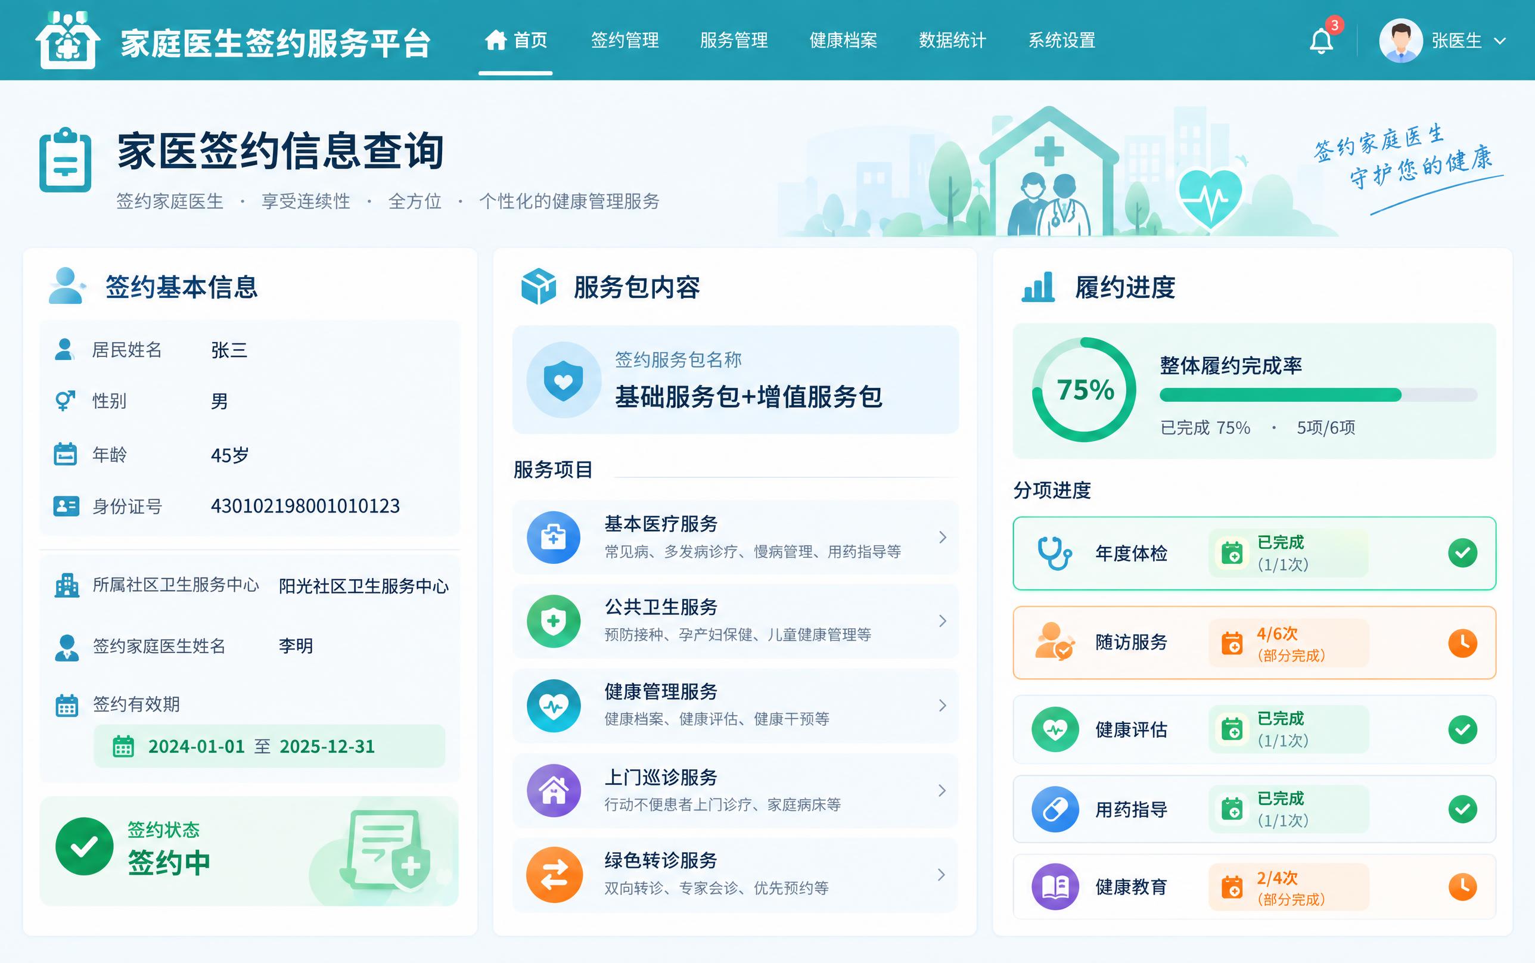
Task: Click 基本医疗服务 medical kit icon
Action: (553, 538)
